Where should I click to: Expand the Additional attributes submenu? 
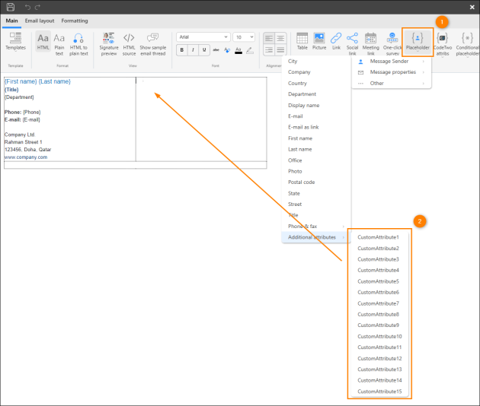pos(316,237)
